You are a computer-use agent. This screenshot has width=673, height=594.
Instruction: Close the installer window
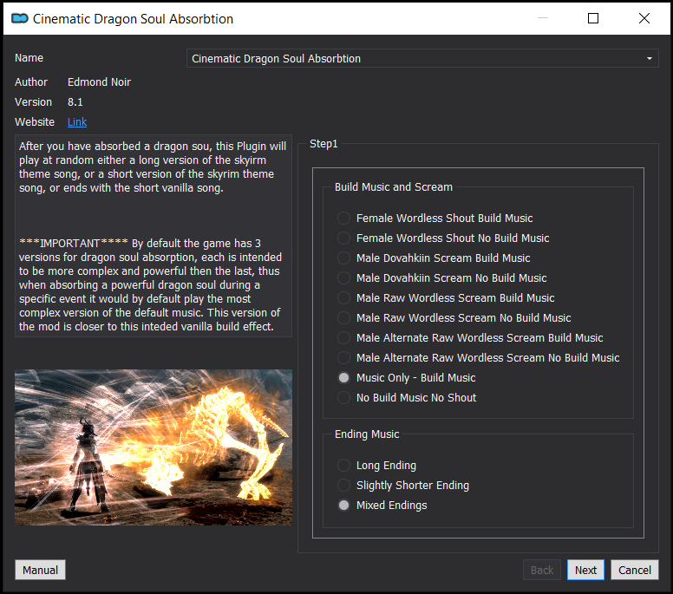coord(644,18)
